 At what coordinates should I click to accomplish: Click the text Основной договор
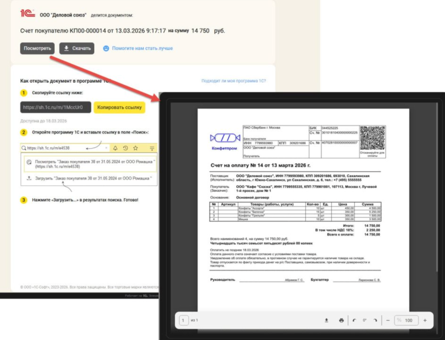(x=252, y=197)
